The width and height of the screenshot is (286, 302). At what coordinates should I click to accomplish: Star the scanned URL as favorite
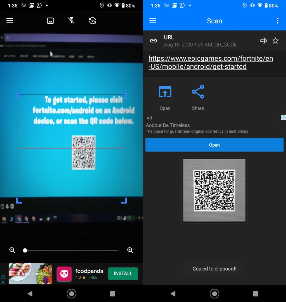point(275,41)
